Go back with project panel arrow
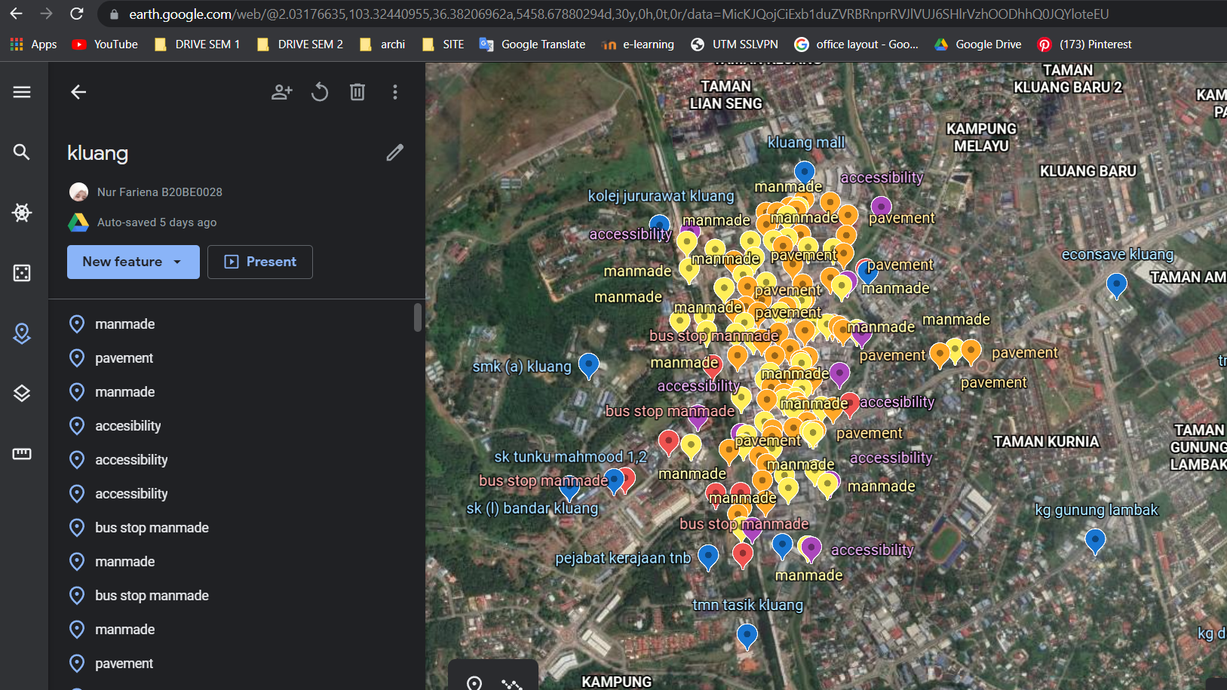The image size is (1227, 690). pyautogui.click(x=78, y=92)
